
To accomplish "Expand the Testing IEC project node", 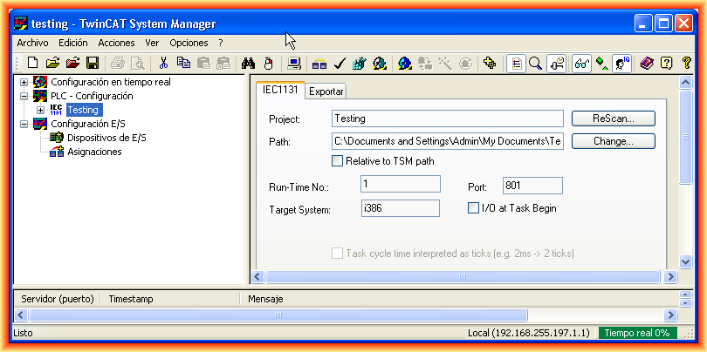I will point(40,110).
